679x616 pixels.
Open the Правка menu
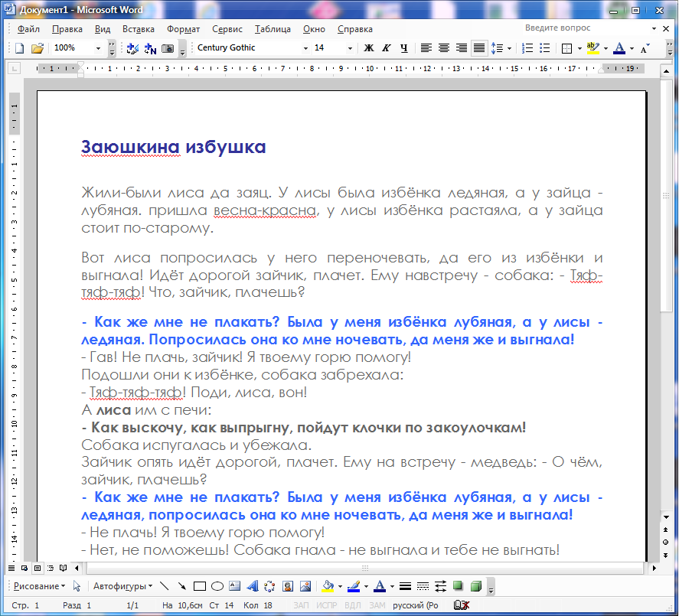click(67, 29)
